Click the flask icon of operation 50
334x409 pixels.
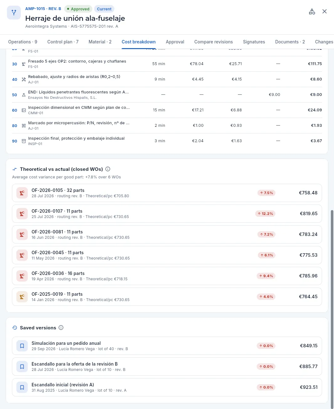point(24,95)
